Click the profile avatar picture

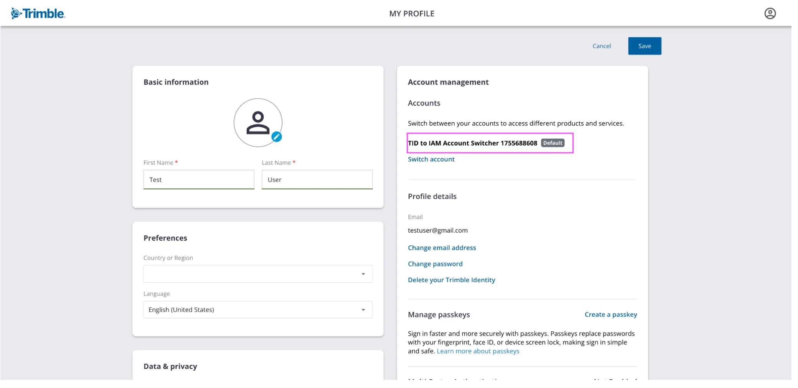click(258, 123)
